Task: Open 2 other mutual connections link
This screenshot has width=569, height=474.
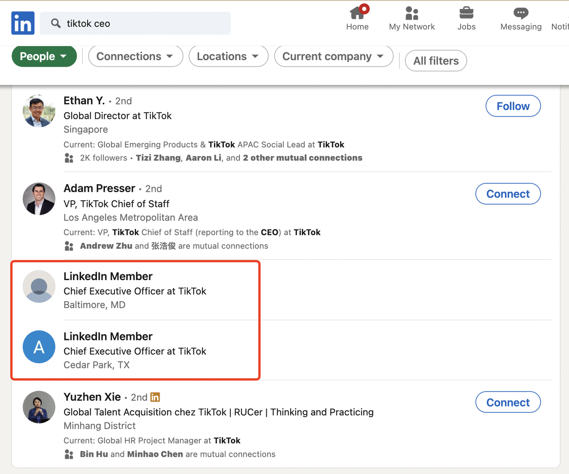Action: [x=302, y=158]
